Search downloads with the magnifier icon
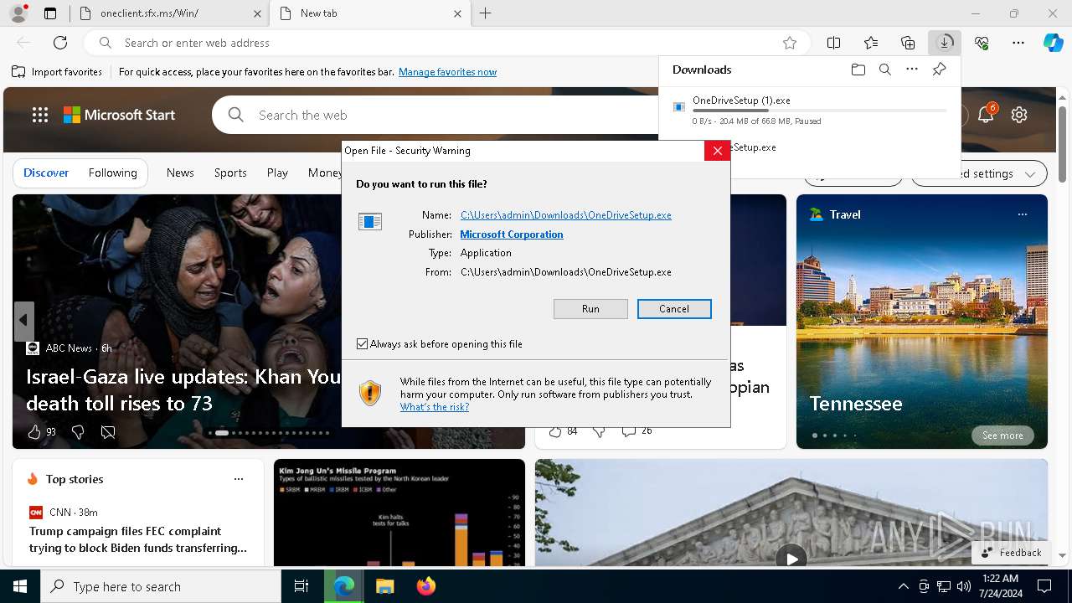1072x603 pixels. coord(885,70)
